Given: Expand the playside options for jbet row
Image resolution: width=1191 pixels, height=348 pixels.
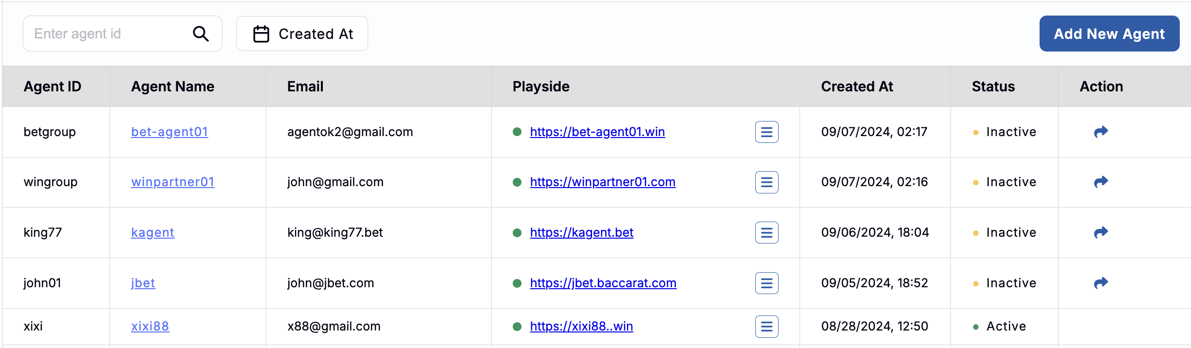Looking at the screenshot, I should (766, 283).
